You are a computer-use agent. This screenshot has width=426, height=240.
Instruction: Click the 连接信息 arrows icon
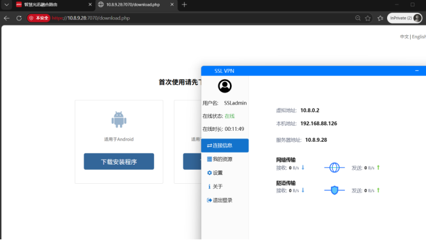(x=209, y=146)
